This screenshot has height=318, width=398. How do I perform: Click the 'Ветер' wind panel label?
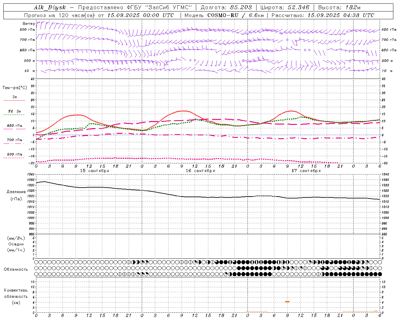pos(29,24)
